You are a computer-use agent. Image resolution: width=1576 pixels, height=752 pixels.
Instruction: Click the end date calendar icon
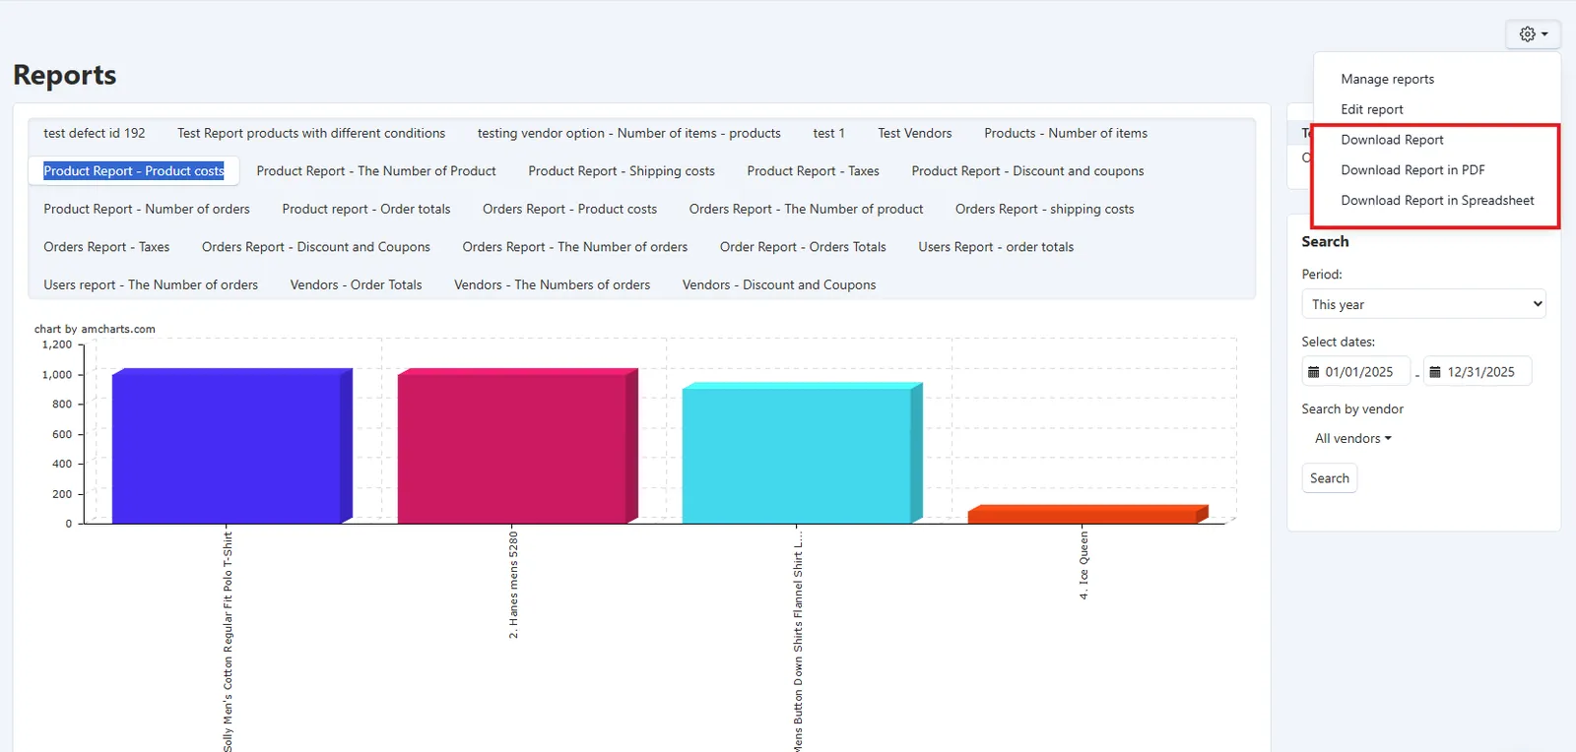[x=1435, y=372]
